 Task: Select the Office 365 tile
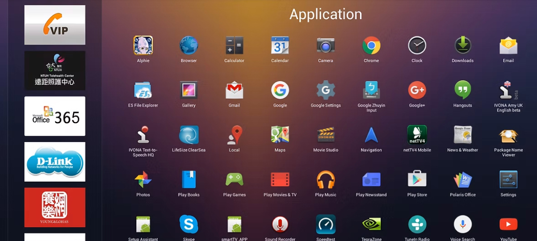point(55,116)
